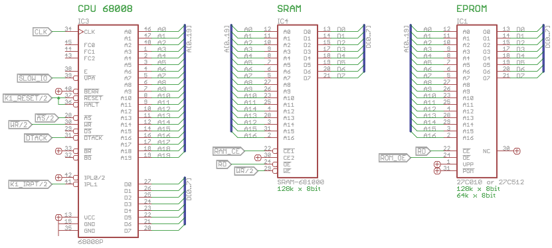Select the EPROM heading

[x=472, y=9]
